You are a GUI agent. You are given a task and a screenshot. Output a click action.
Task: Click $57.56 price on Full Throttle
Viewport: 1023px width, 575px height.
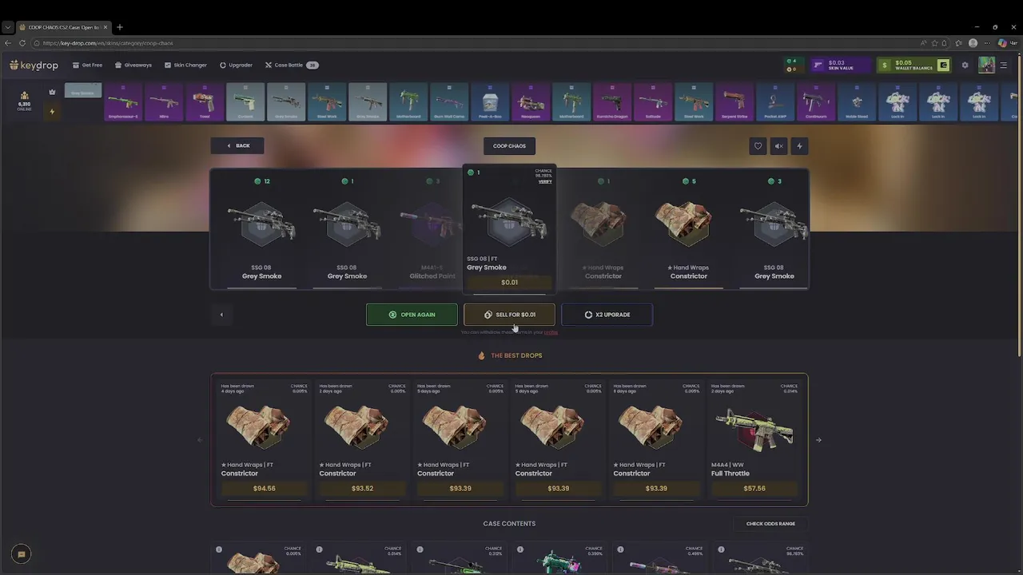pyautogui.click(x=754, y=488)
